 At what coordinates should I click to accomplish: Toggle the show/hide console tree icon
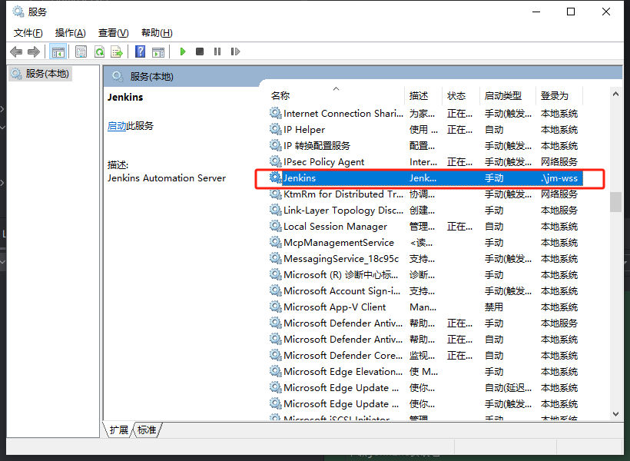58,51
